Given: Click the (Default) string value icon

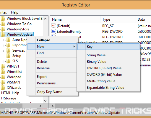Looking at the screenshot, I should pos(54,26).
